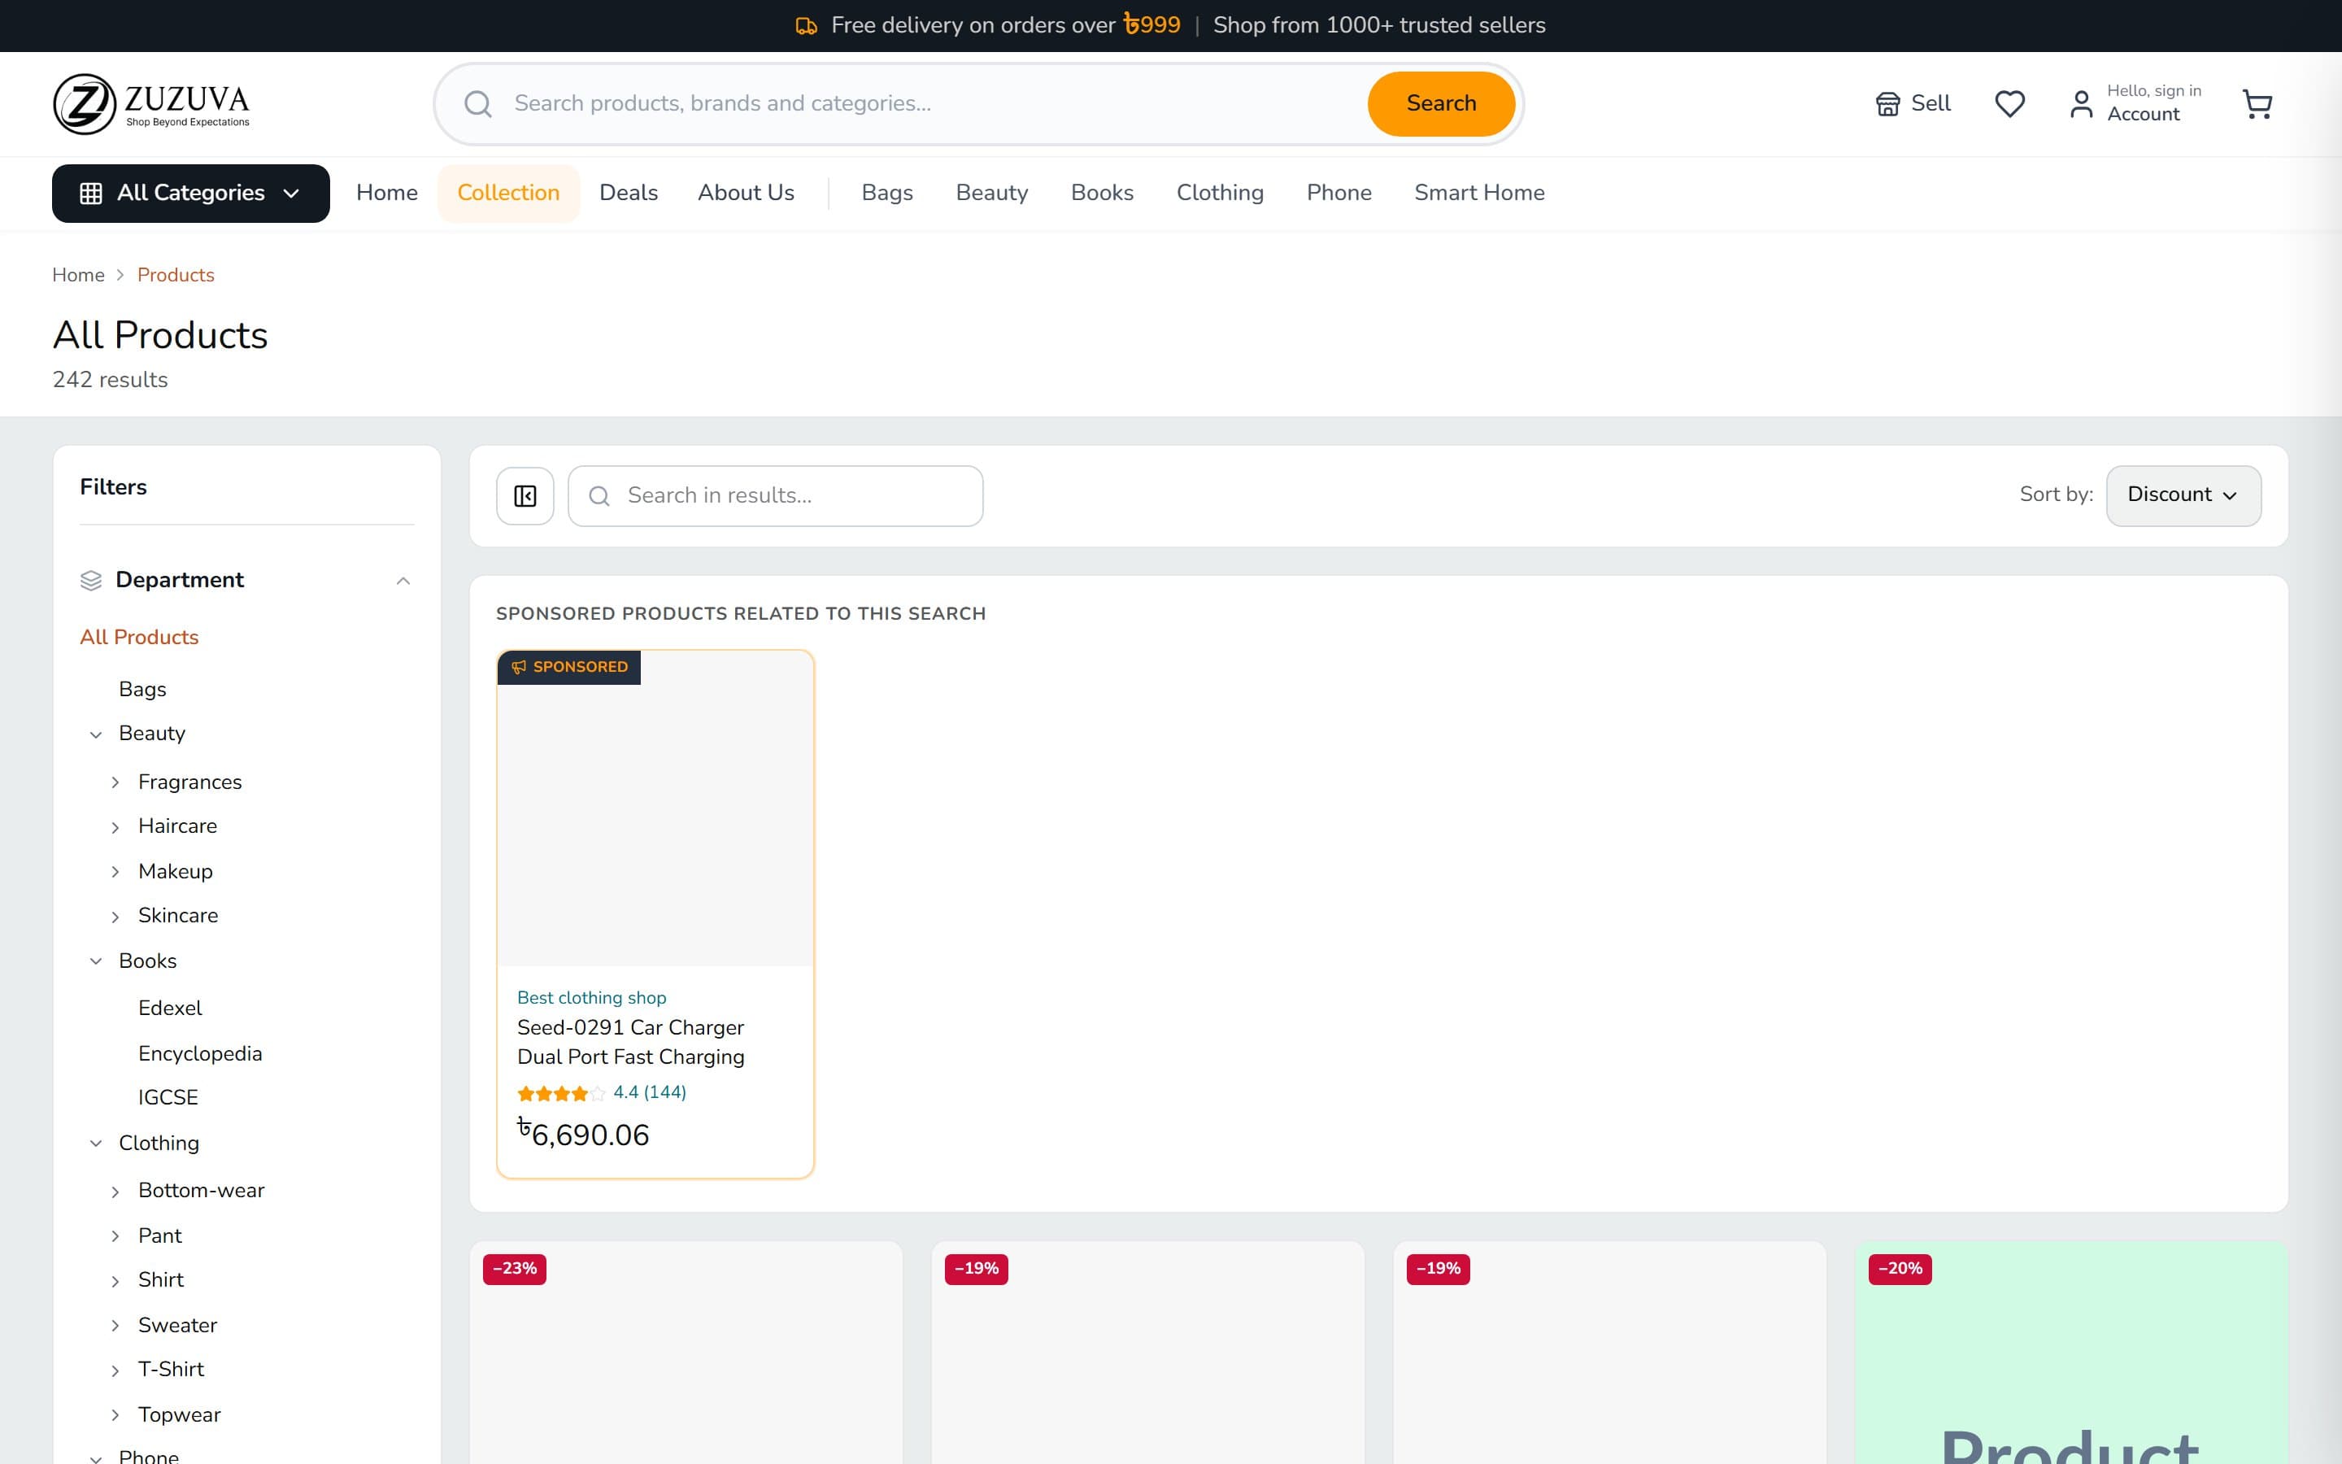This screenshot has width=2342, height=1464.
Task: Select Encyclopedia under Books
Action: [200, 1053]
